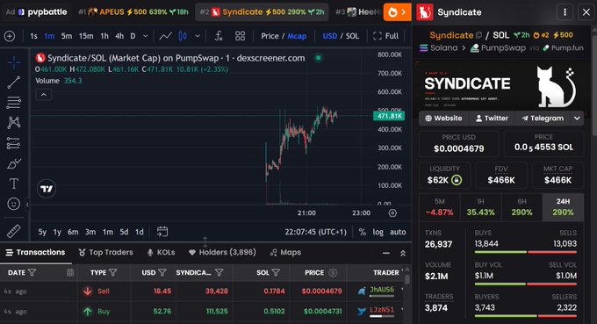Click the TradingView logo on chart
Screen dimensions: 597x324
(x=47, y=189)
